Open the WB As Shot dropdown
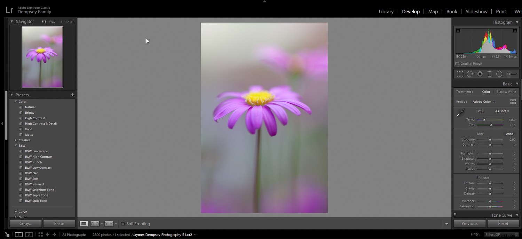Screen dimensions: 522x239 (502, 111)
